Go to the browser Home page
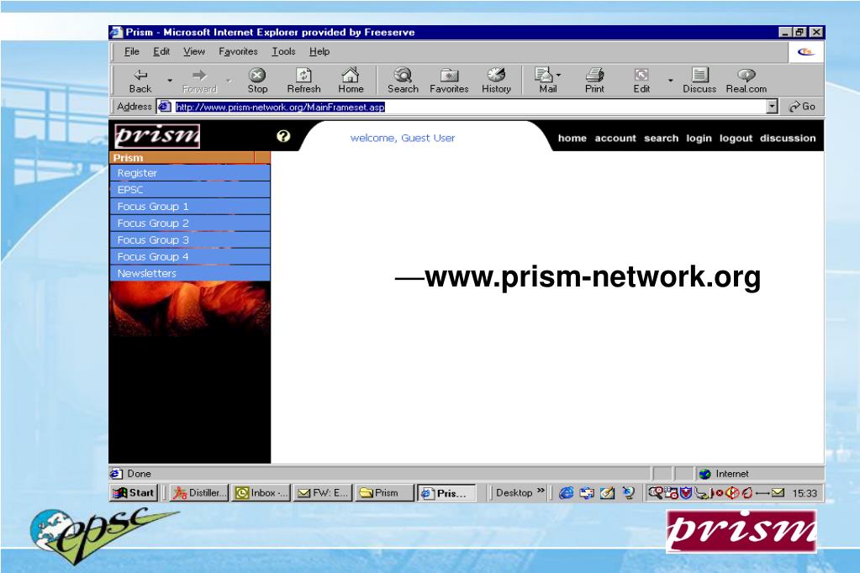The height and width of the screenshot is (573, 860). pyautogui.click(x=351, y=80)
